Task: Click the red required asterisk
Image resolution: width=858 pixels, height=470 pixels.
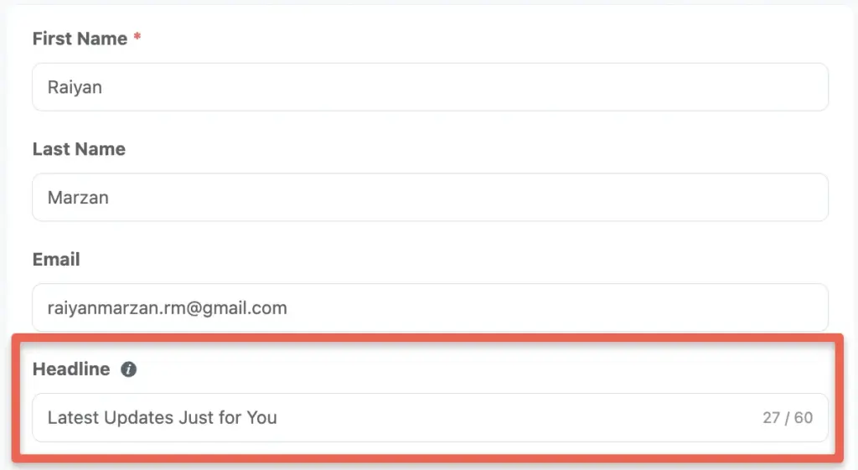Action: [x=137, y=37]
